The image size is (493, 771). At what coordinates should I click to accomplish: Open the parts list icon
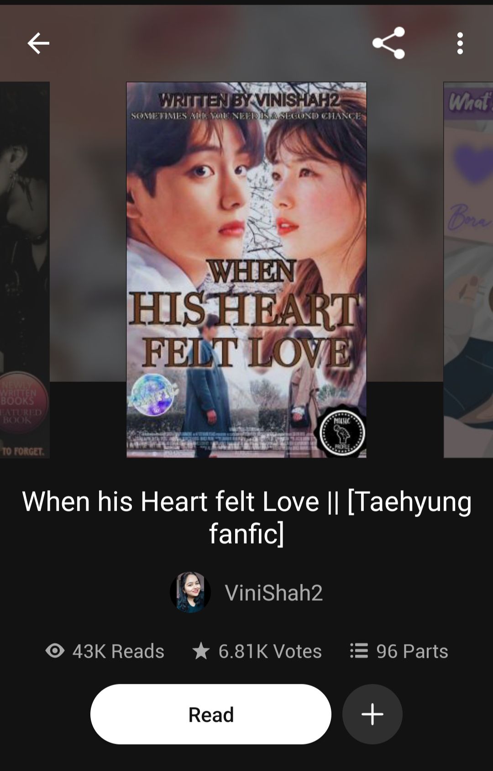(x=359, y=650)
